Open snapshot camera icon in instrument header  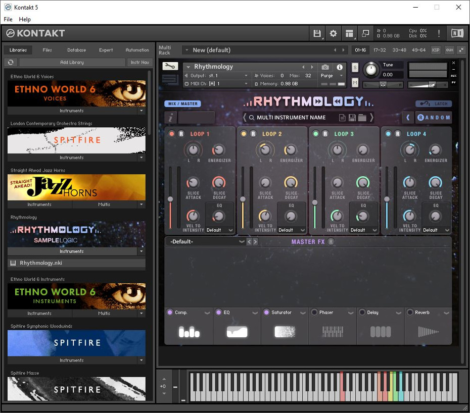click(325, 67)
